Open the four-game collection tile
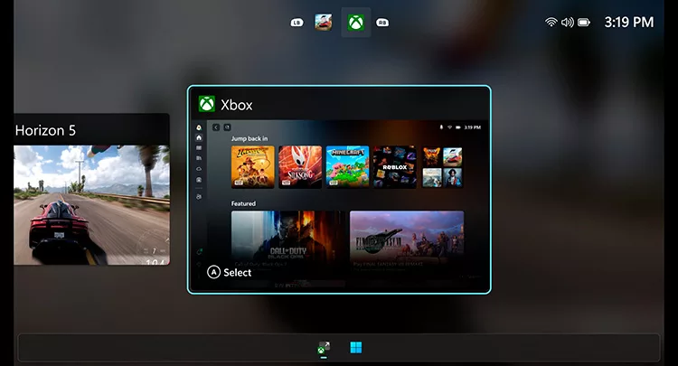This screenshot has height=366, width=678. pos(442,167)
